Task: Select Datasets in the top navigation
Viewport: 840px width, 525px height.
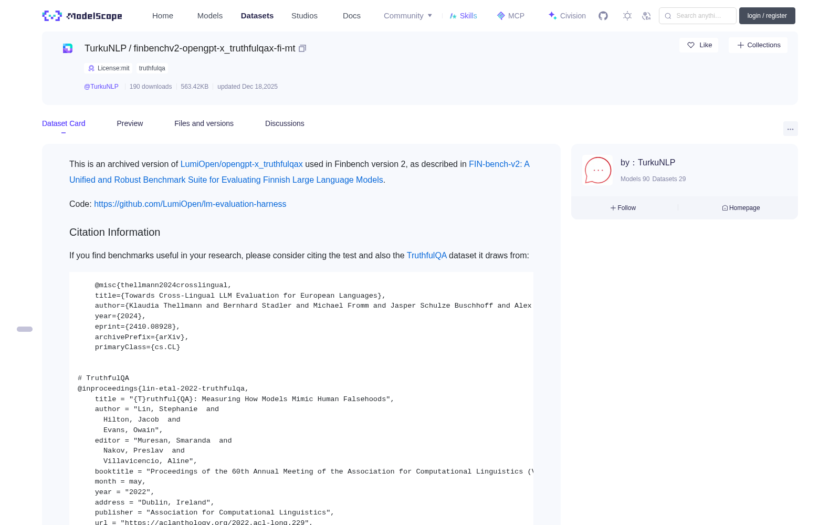Action: pos(257,16)
